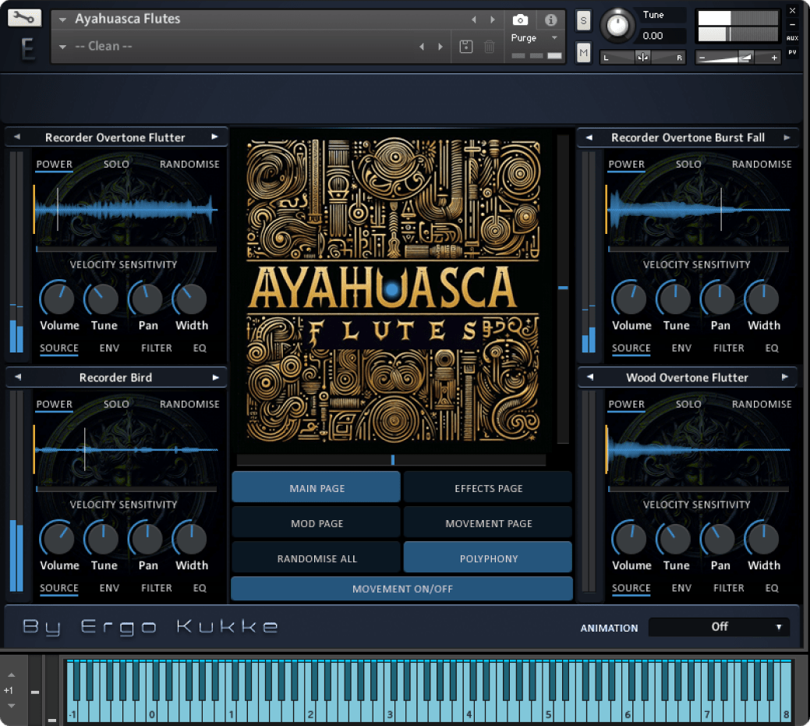This screenshot has height=726, width=810.
Task: Open the snapshot camera view icon
Action: click(x=520, y=20)
